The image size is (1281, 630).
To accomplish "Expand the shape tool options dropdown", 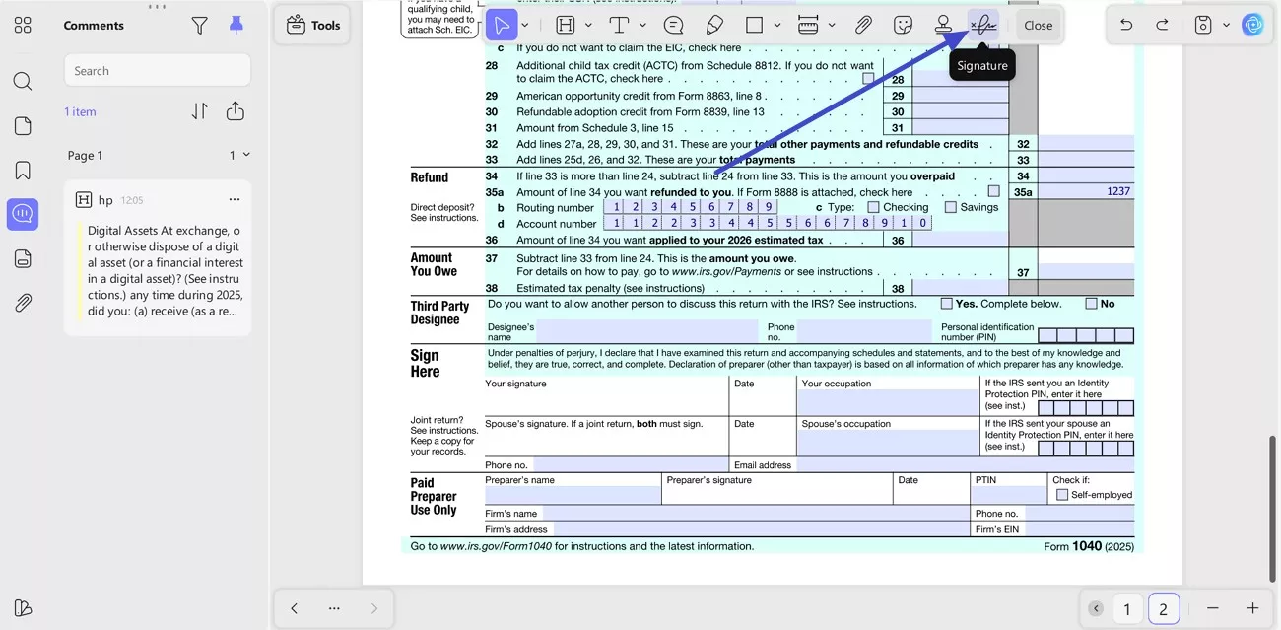I will point(777,24).
